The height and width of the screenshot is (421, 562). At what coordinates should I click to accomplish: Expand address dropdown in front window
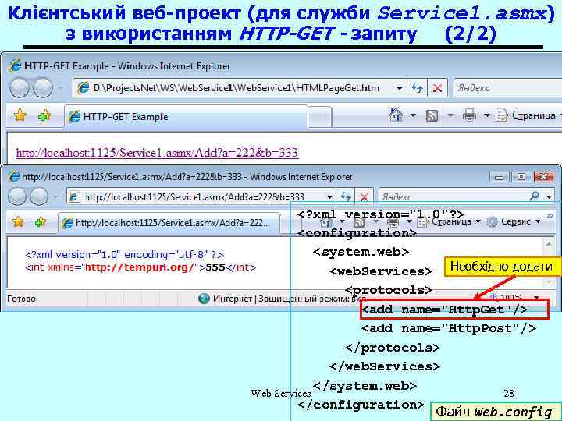(x=329, y=197)
